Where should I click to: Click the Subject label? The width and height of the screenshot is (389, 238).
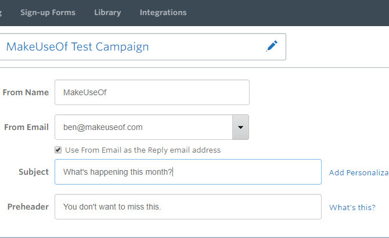pos(34,172)
